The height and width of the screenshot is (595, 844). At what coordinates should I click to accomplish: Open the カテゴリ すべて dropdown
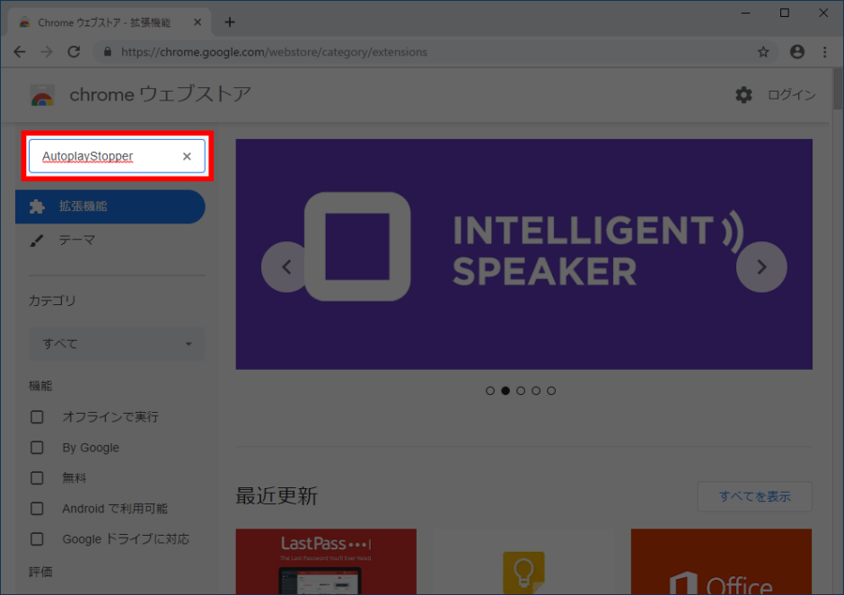click(116, 344)
